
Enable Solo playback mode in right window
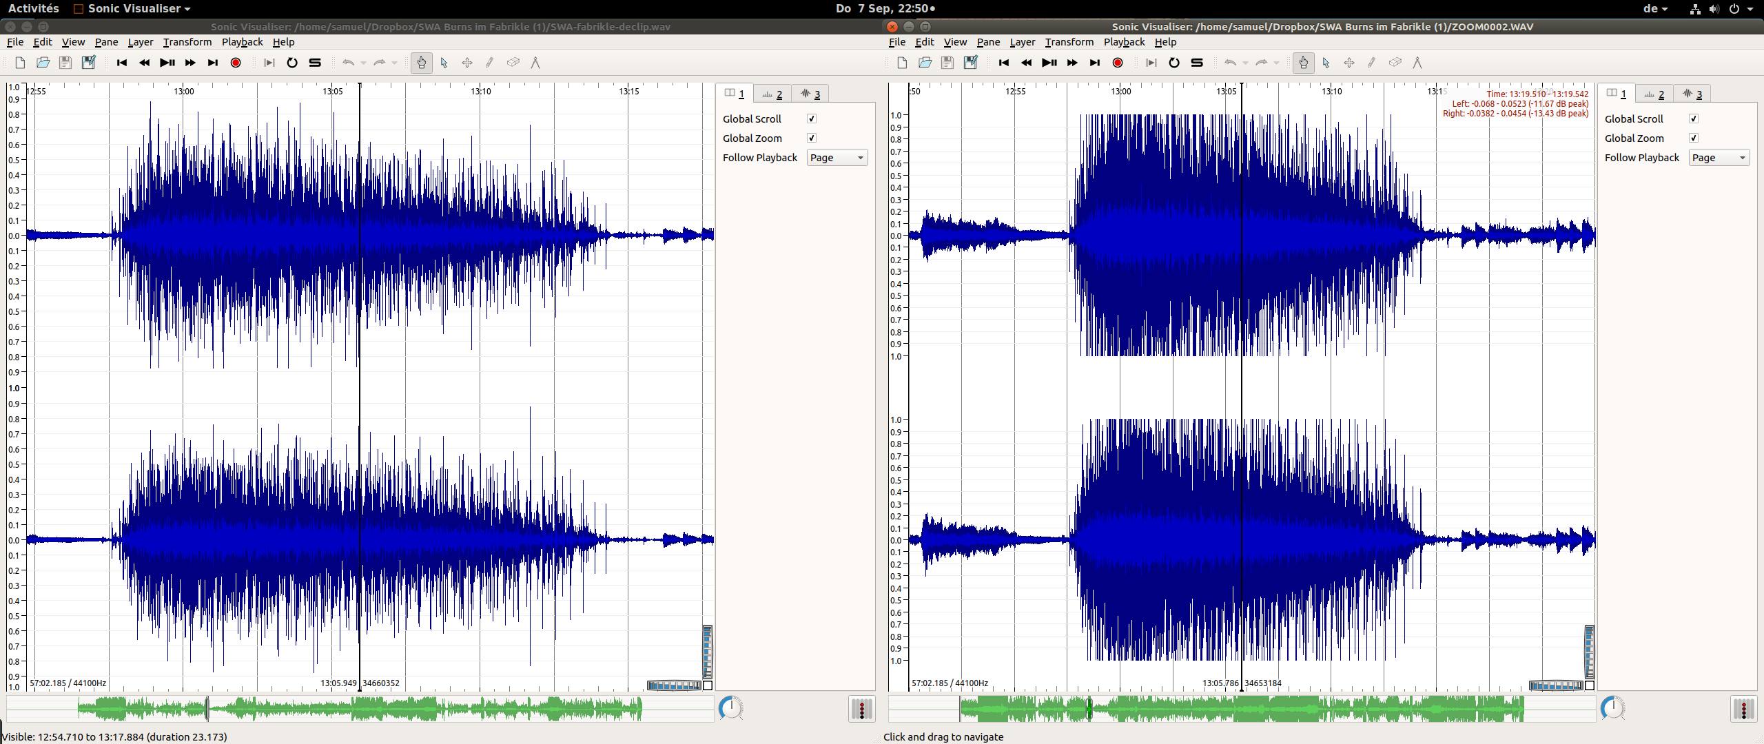(1197, 63)
